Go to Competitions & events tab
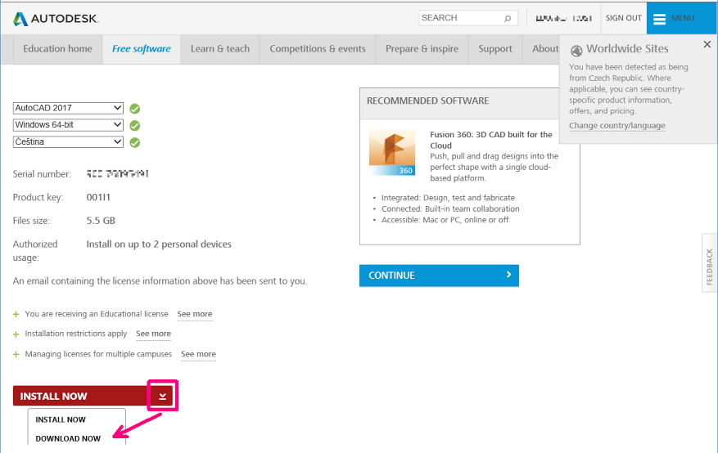The height and width of the screenshot is (453, 718). (318, 49)
